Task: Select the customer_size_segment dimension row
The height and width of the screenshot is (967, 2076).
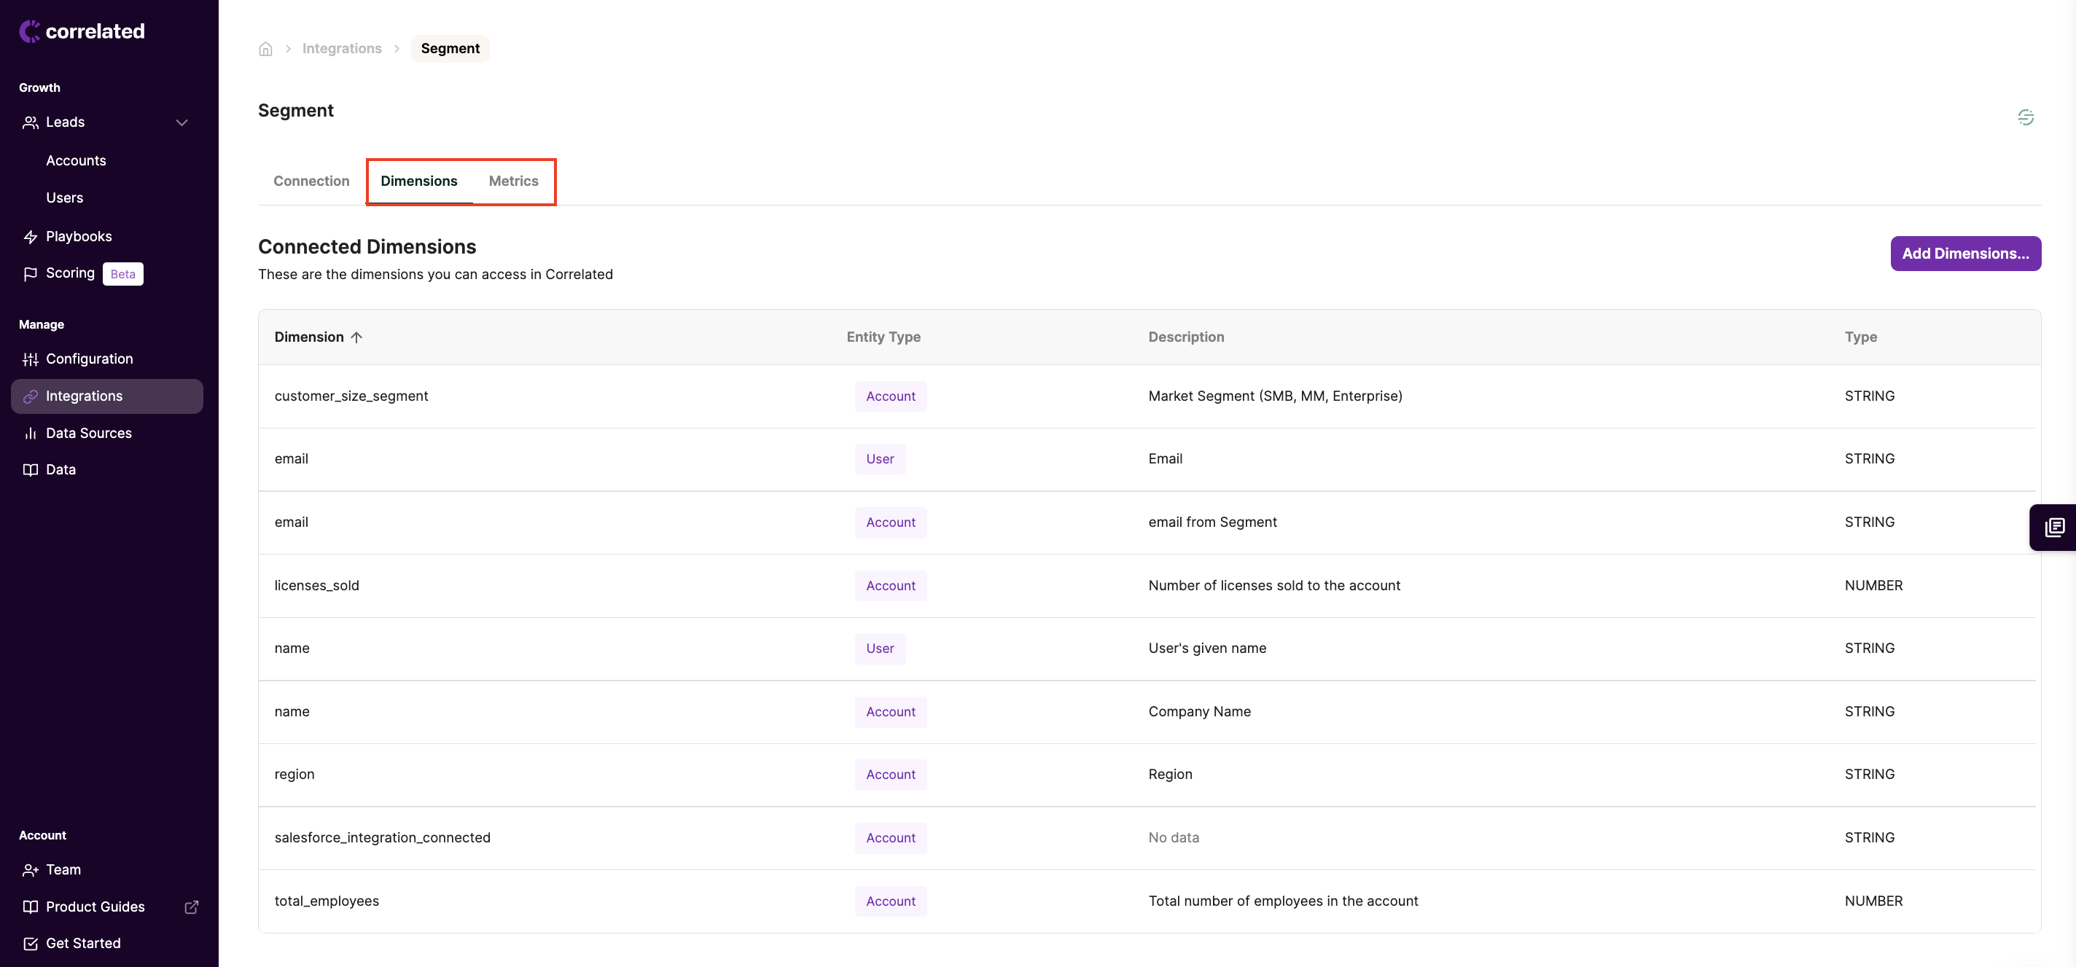Action: coord(351,396)
